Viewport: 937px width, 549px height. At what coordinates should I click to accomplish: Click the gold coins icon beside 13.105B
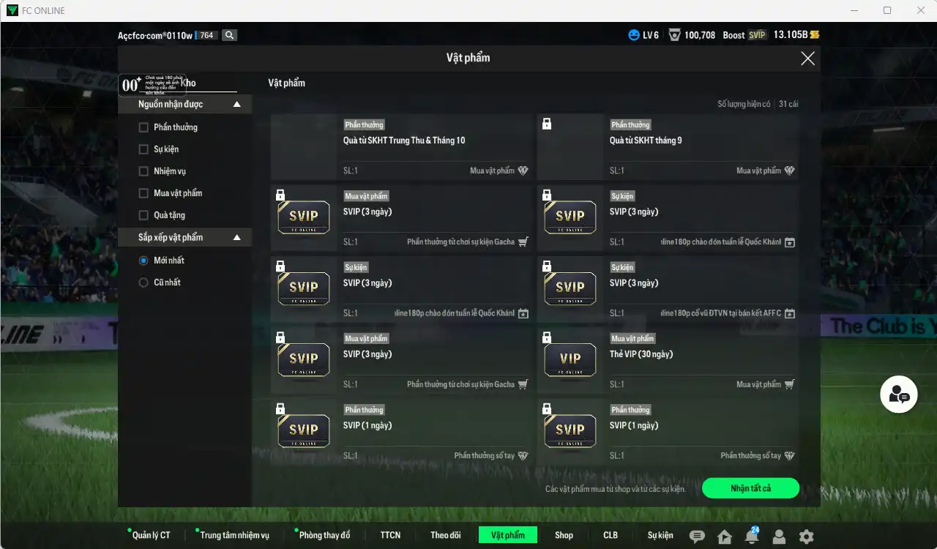point(814,35)
